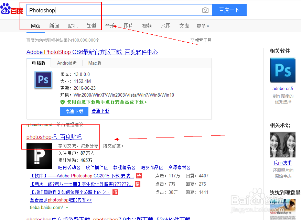Click the 精 badge on 两周一练 post
Viewport: 301px width, 220px height.
[138, 184]
